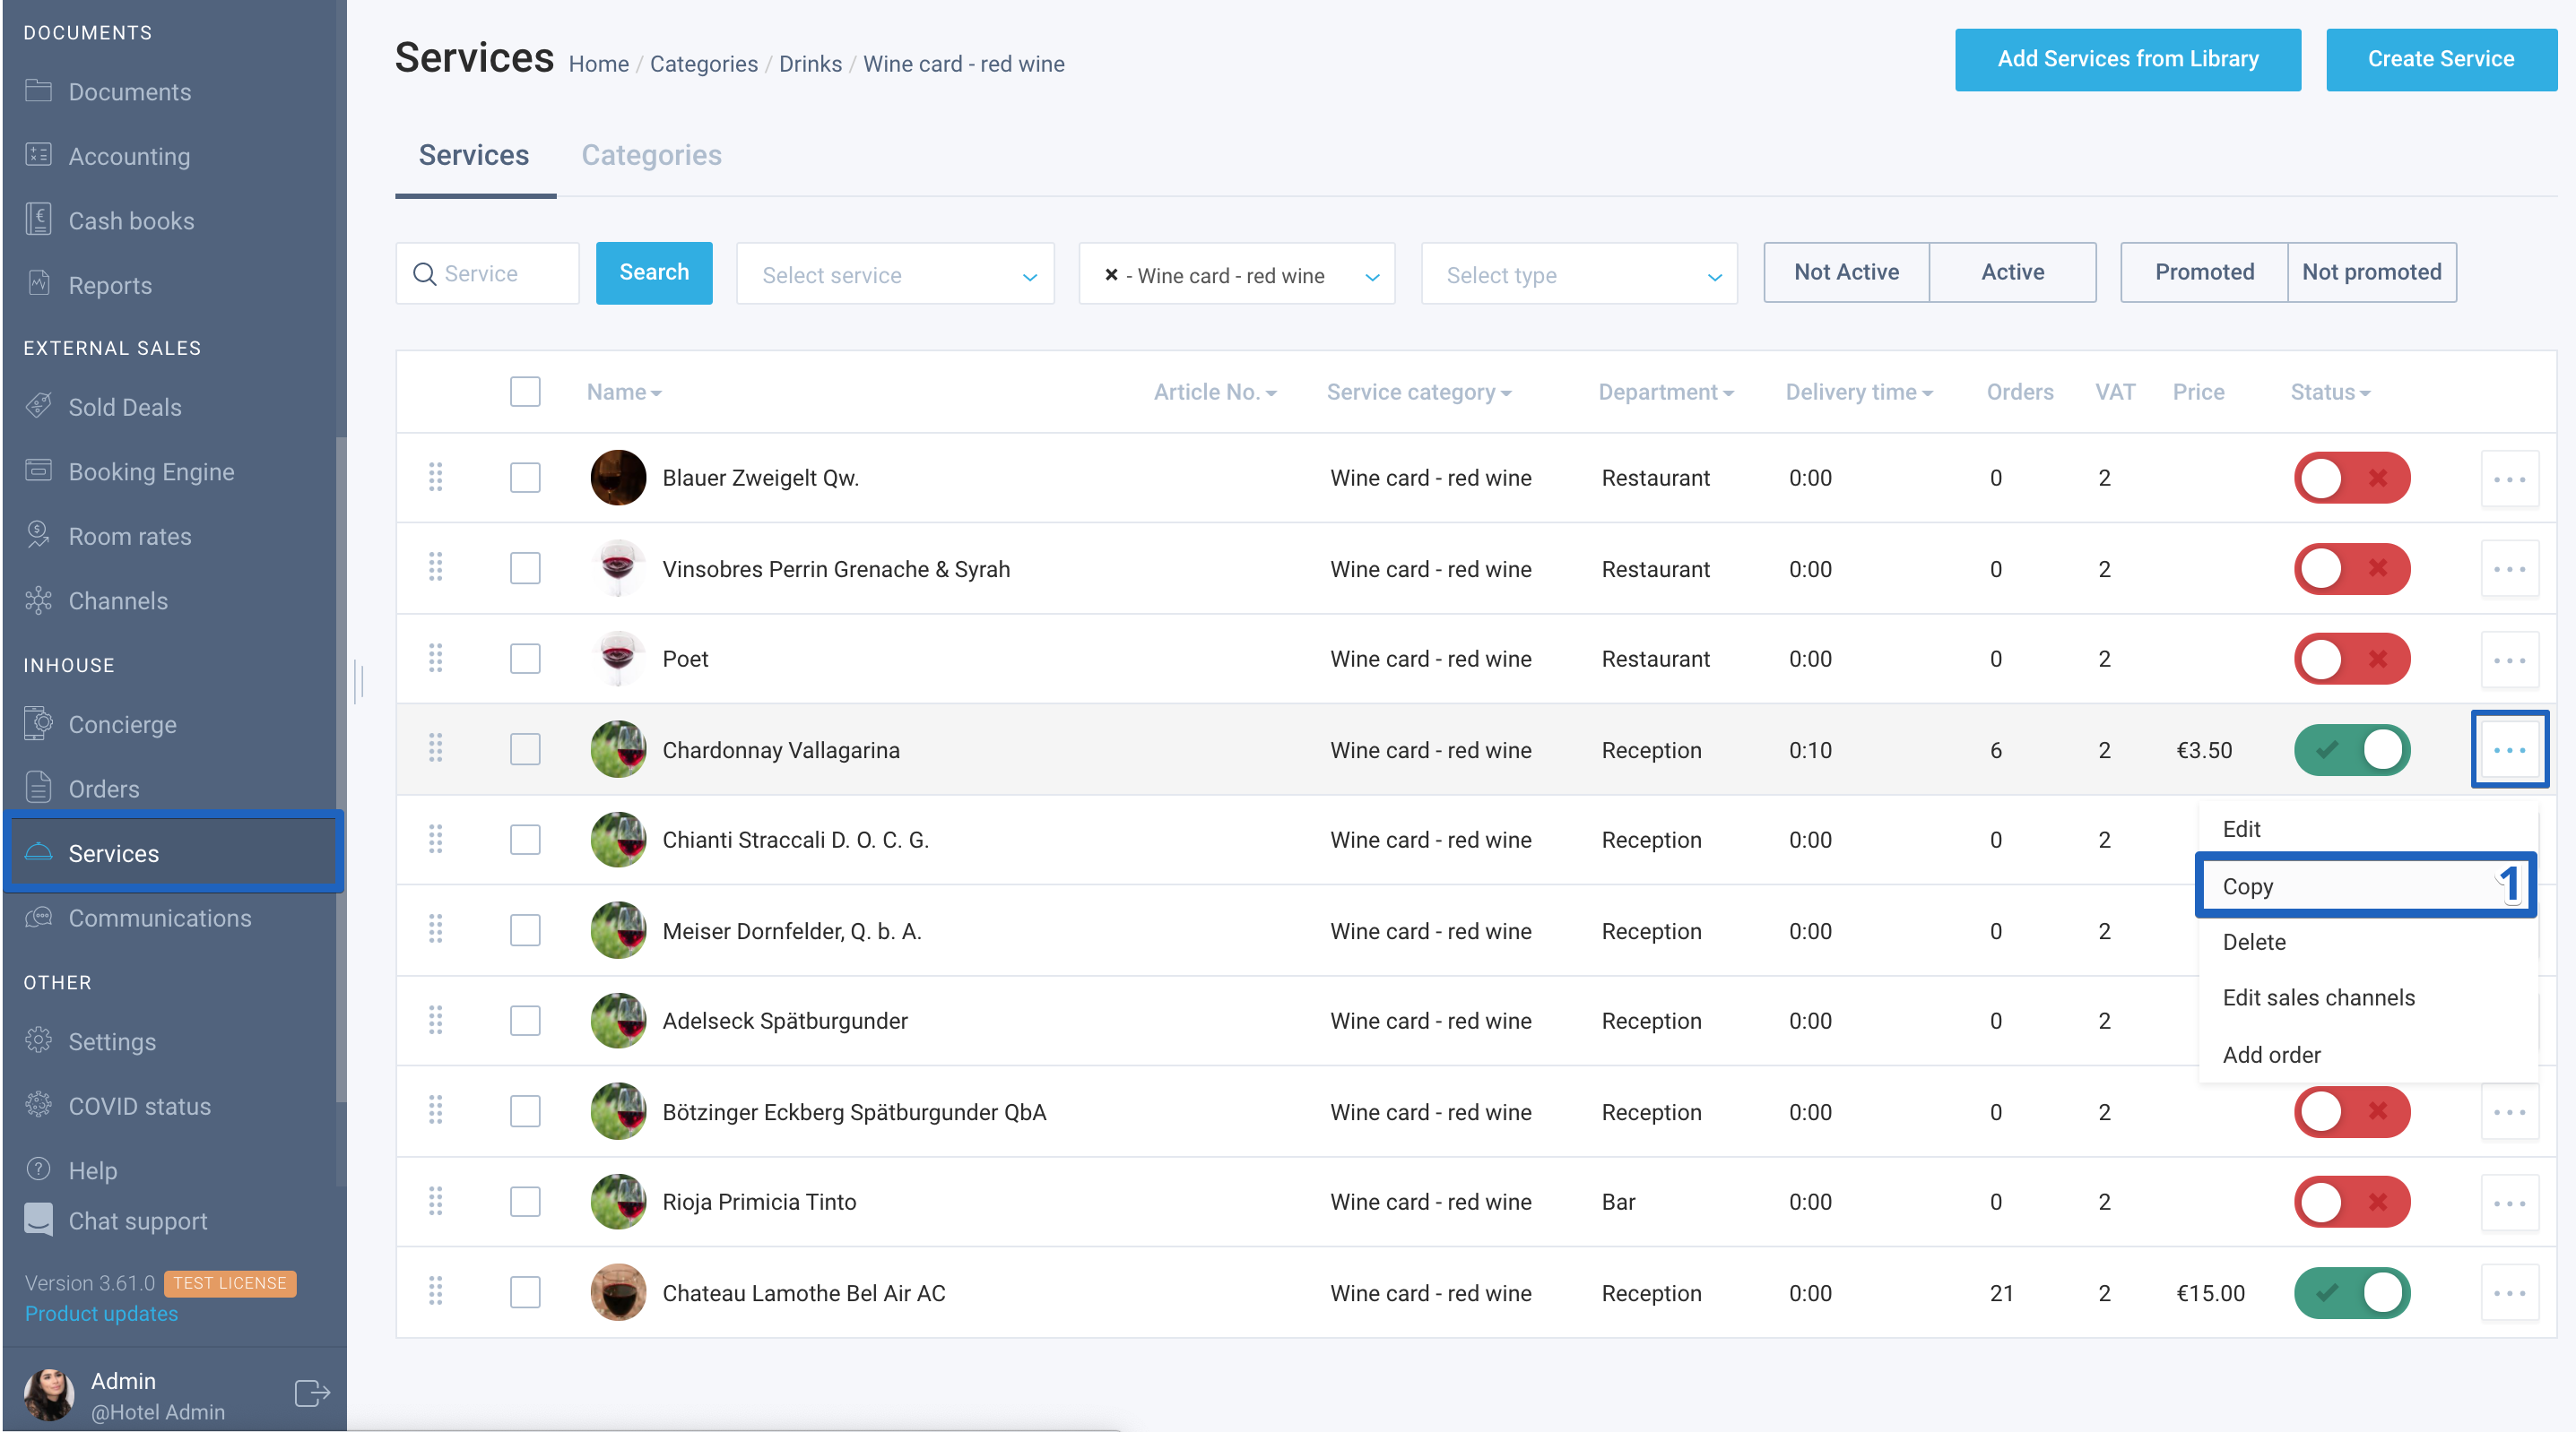Enable status toggle for Blauer Zweigelt Qw.
The image size is (2576, 1432).
(x=2351, y=478)
